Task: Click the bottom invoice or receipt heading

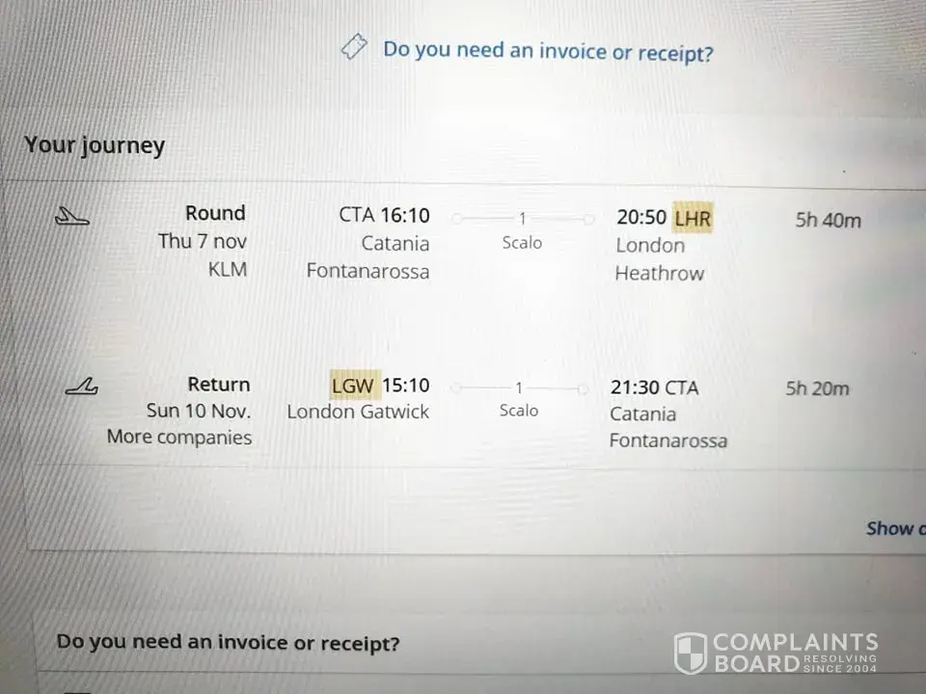Action: [228, 642]
